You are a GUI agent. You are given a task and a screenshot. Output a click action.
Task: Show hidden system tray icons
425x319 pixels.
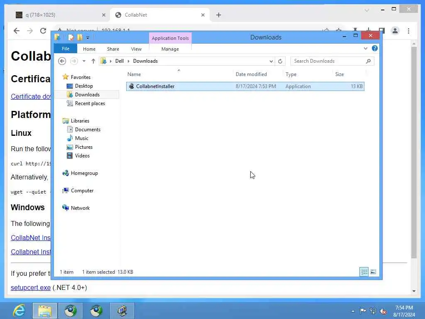click(353, 311)
